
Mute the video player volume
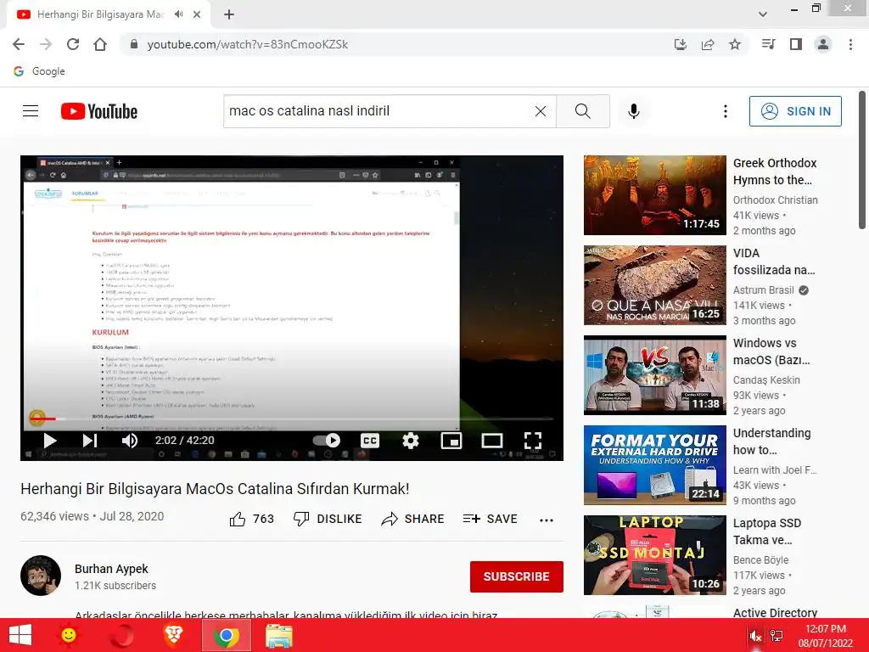(130, 441)
